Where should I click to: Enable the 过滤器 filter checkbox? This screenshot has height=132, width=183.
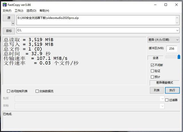pos(167,100)
